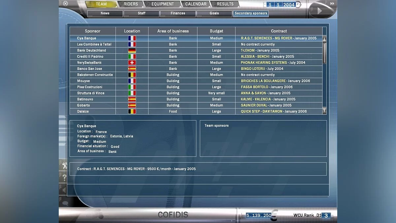
Task: Click the FASSA BORTOLO contract link
Action: coord(255,87)
